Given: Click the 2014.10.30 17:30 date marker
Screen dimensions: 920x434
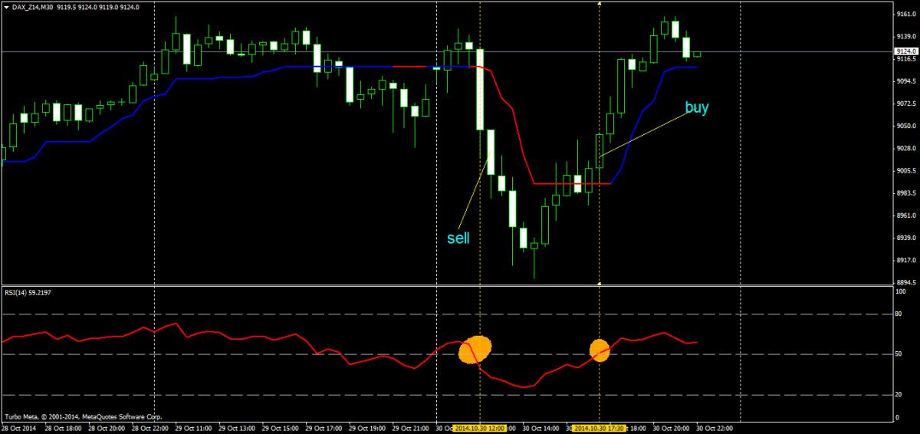Looking at the screenshot, I should click(x=600, y=427).
